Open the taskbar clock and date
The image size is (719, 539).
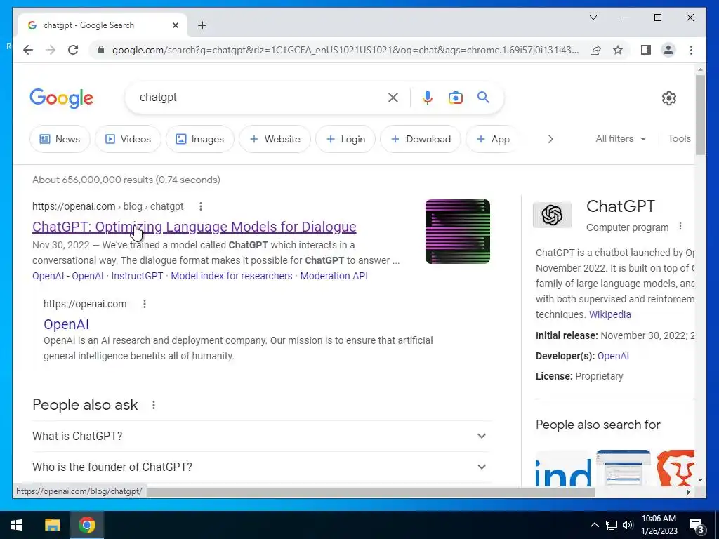(659, 525)
